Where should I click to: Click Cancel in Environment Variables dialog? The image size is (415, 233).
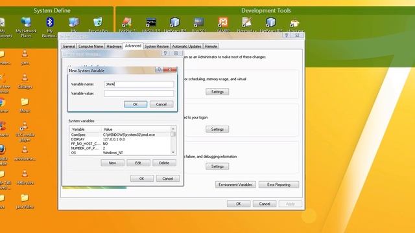[168, 179]
